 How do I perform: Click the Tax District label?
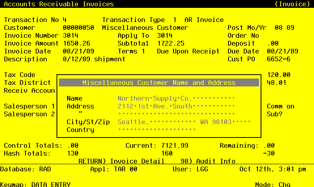tap(27, 82)
